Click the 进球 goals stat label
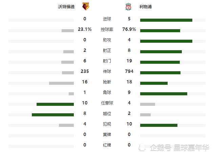Image resolution: width=214 pixels, height=155 pixels. click(107, 19)
